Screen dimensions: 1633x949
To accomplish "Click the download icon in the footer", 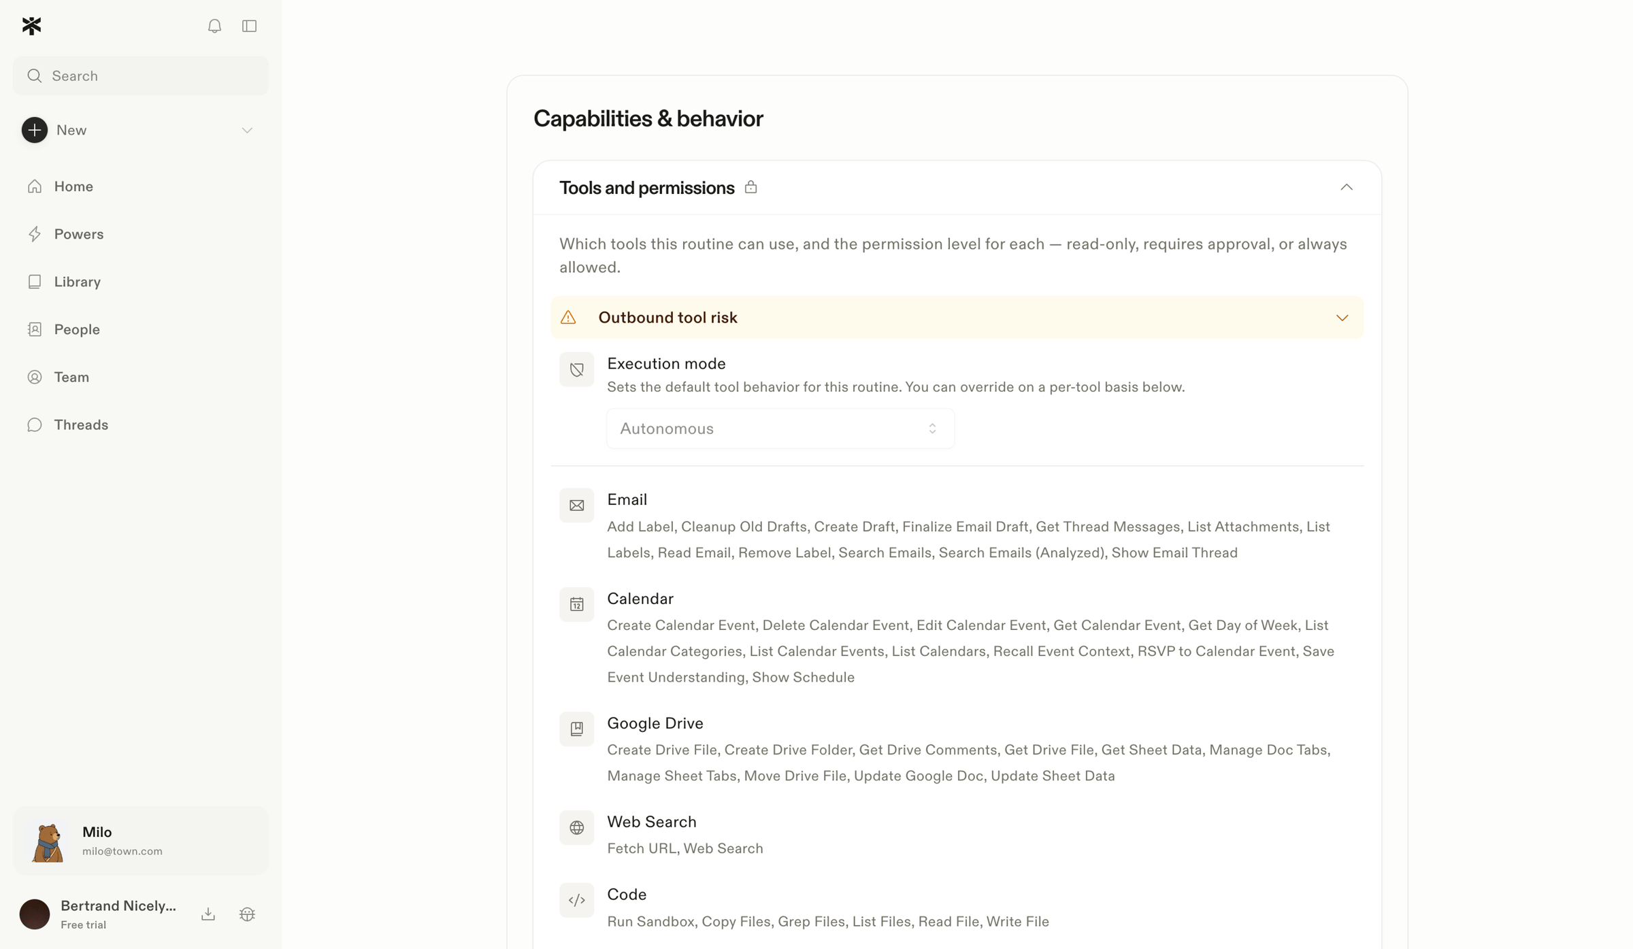I will coord(208,914).
